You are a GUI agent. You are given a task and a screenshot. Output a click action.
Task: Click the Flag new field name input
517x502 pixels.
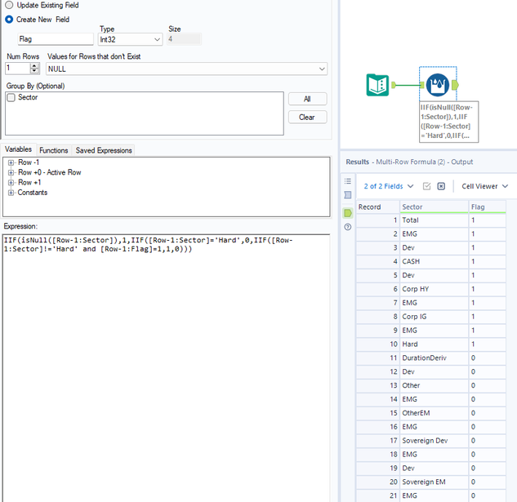click(x=56, y=39)
